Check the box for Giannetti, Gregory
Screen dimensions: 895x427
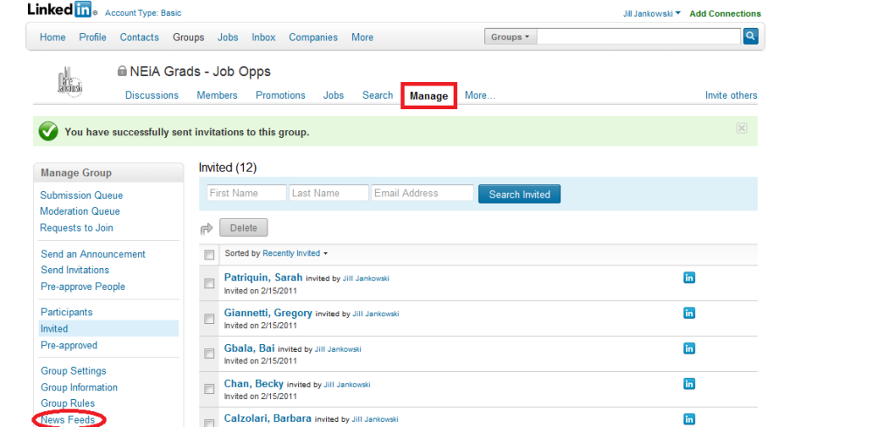pos(210,319)
